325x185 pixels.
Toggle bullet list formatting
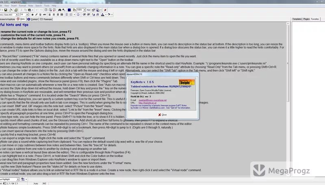coord(67,15)
